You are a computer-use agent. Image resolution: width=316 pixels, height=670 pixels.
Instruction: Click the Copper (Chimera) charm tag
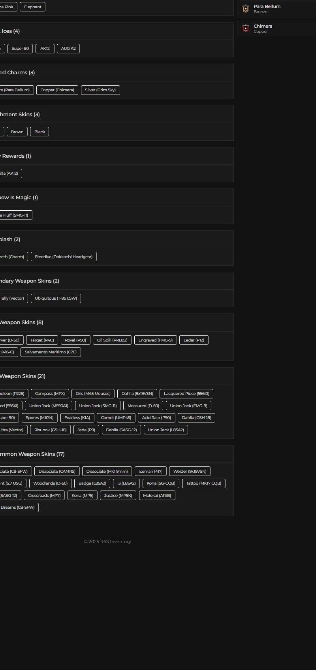(x=57, y=90)
